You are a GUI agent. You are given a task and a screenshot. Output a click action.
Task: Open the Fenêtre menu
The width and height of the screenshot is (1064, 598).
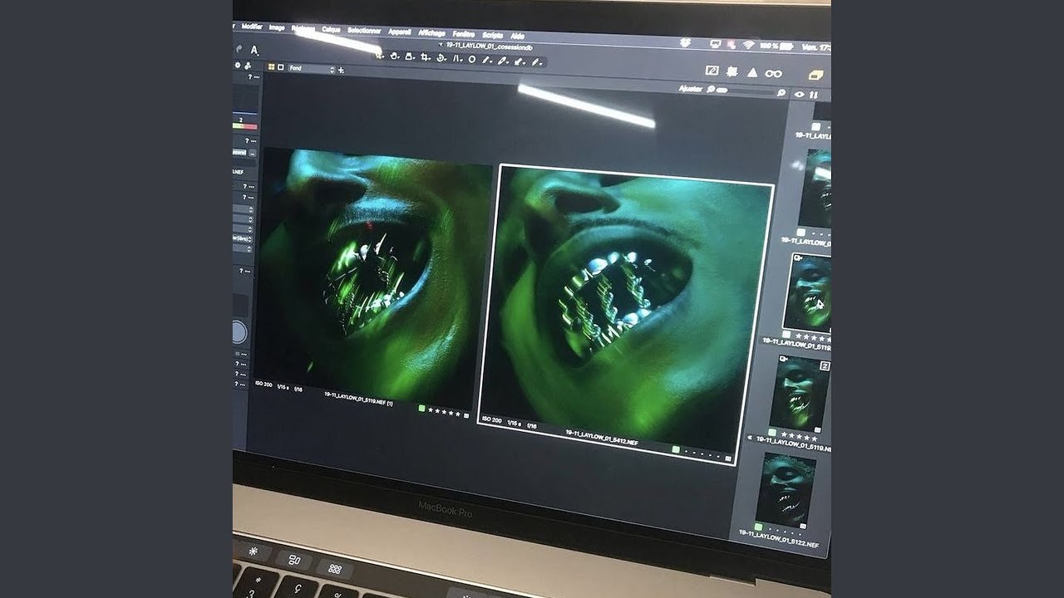[x=464, y=34]
